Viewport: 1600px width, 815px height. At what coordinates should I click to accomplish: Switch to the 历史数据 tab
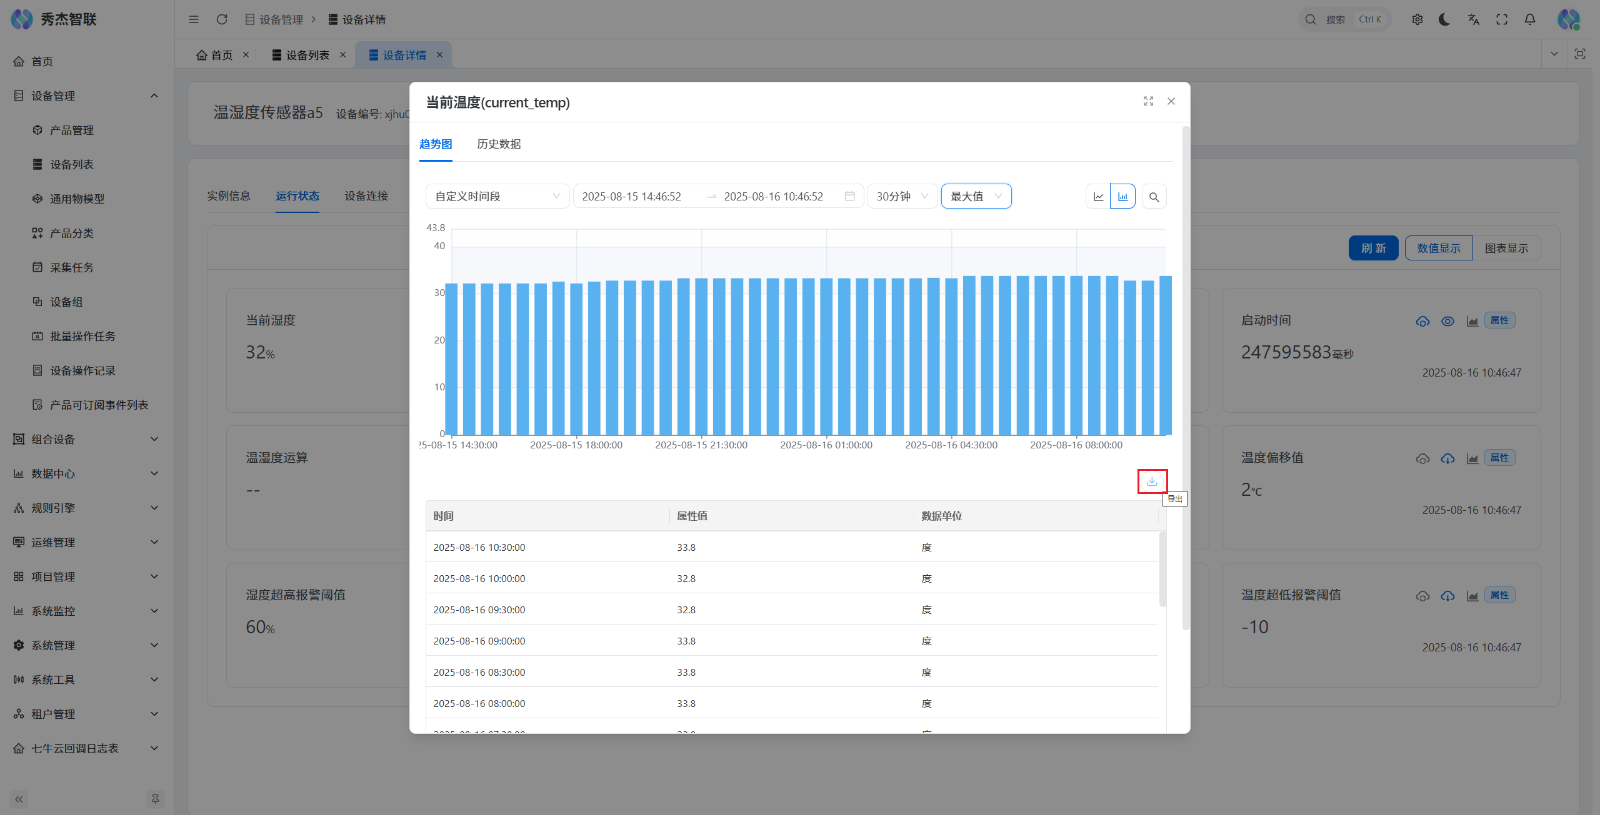coord(499,144)
